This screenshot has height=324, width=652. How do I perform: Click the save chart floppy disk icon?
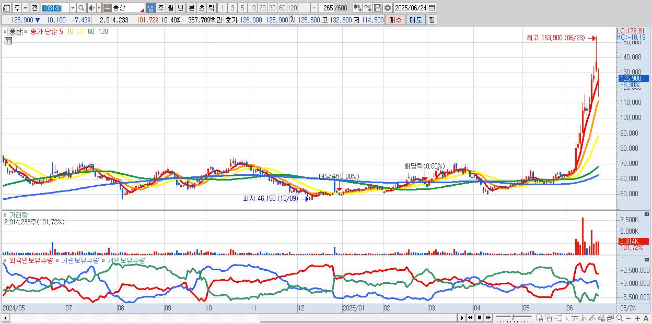378,8
